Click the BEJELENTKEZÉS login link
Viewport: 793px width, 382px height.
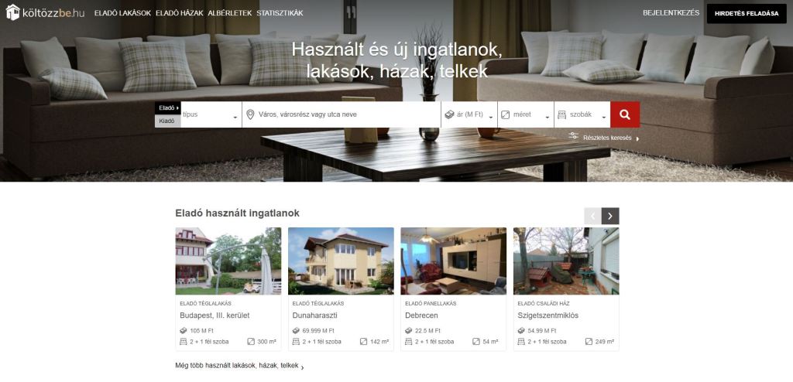[671, 13]
